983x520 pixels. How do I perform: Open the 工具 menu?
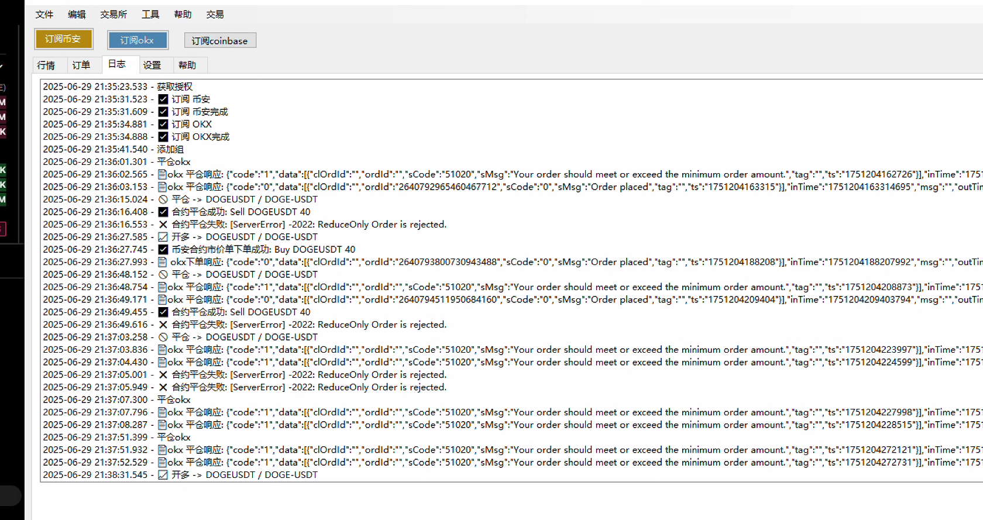pyautogui.click(x=150, y=15)
